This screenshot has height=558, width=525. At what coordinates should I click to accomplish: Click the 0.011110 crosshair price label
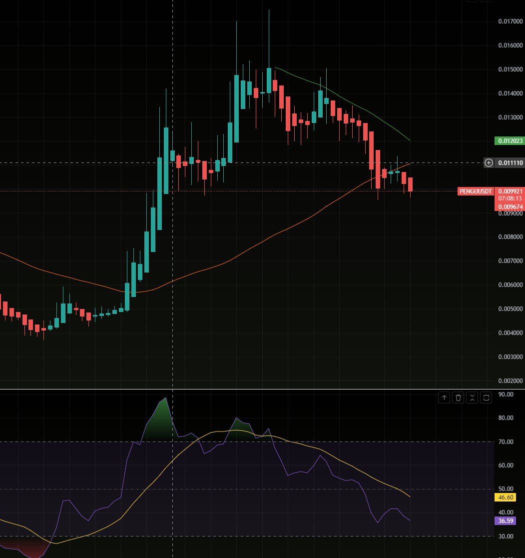click(510, 162)
